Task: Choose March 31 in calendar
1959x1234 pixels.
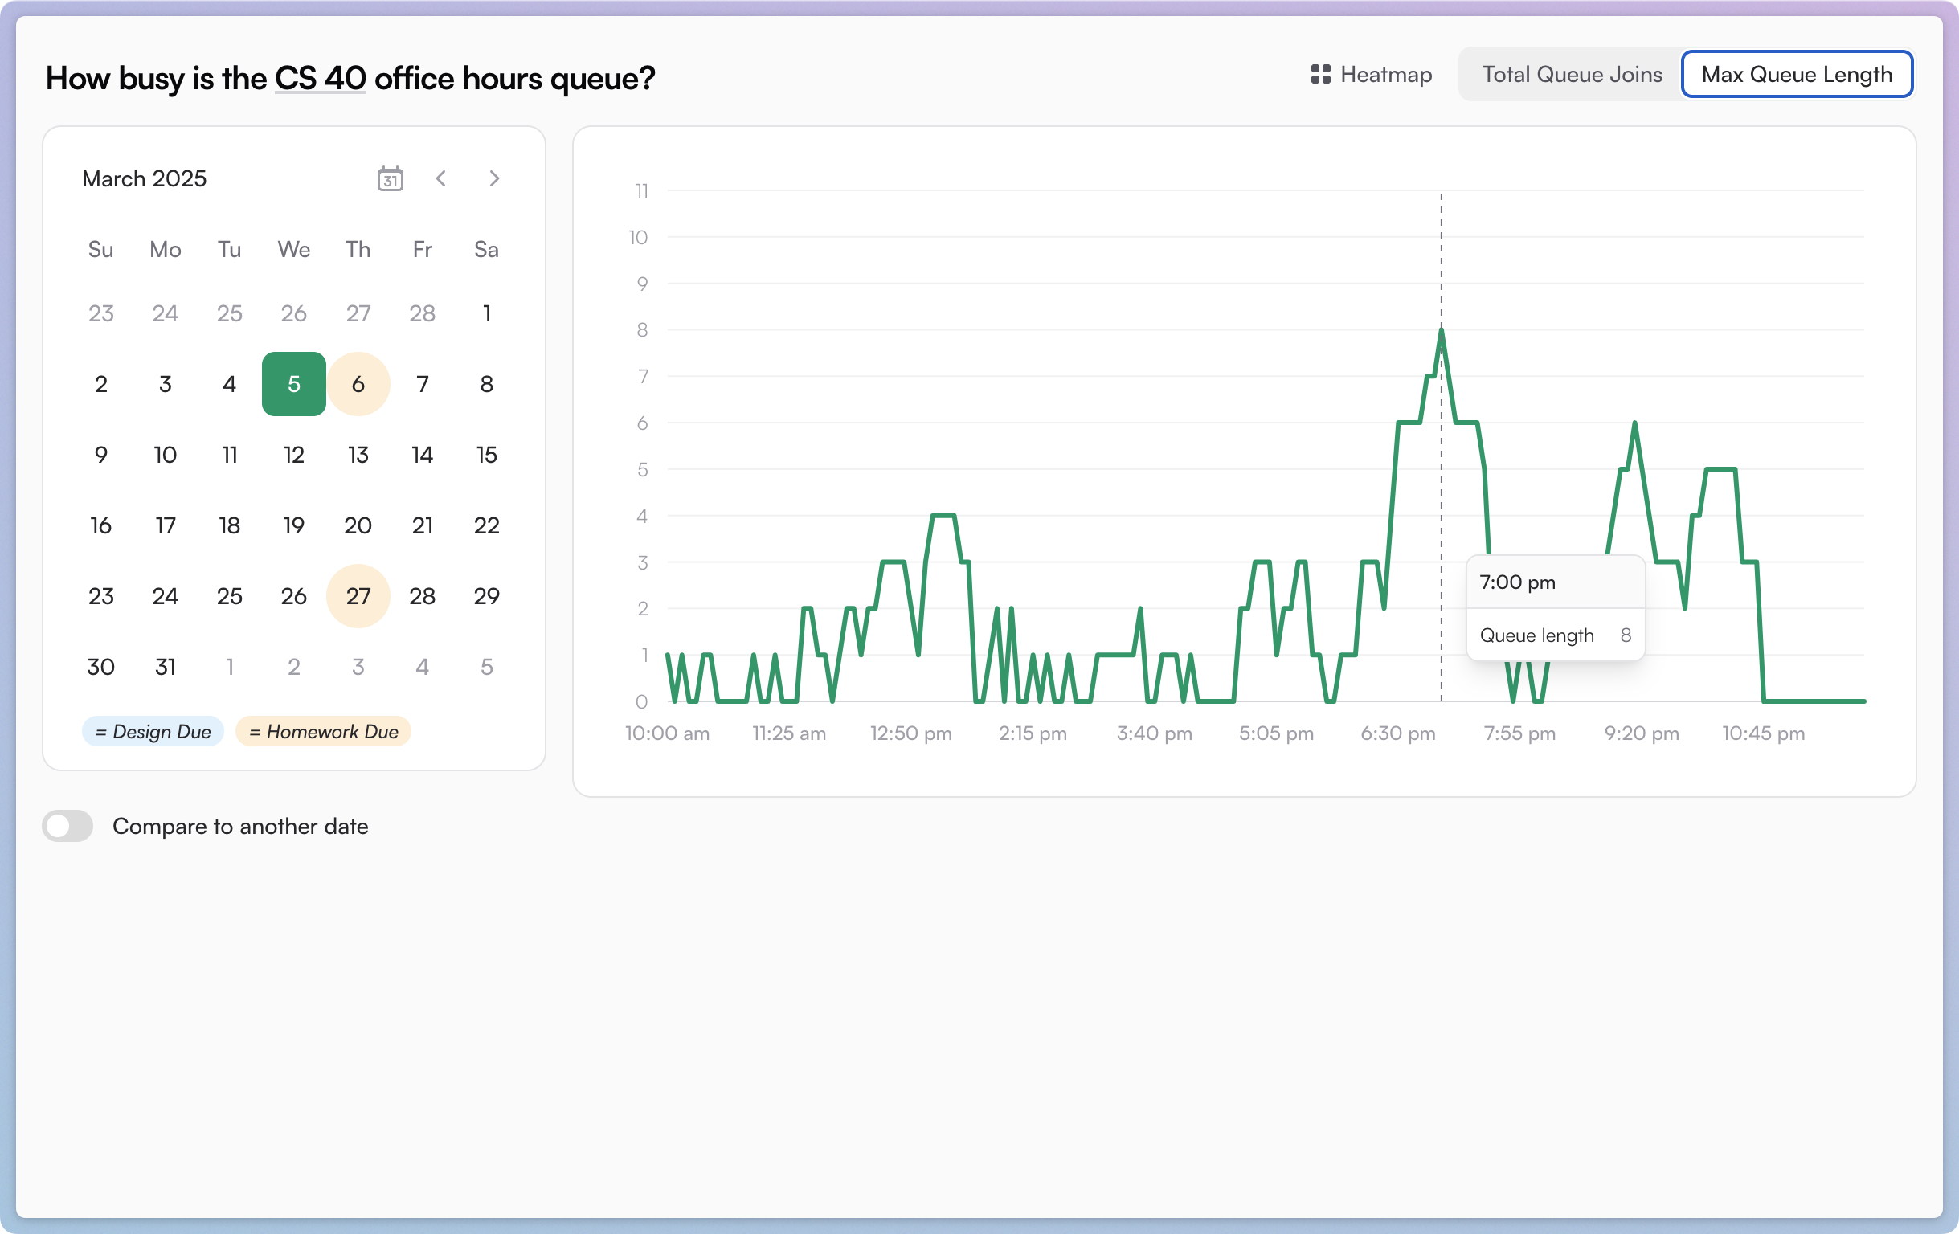Action: [x=166, y=667]
